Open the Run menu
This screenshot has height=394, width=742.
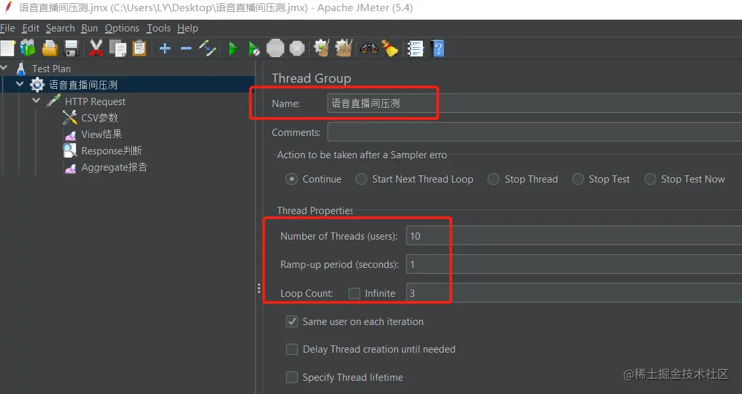point(89,28)
